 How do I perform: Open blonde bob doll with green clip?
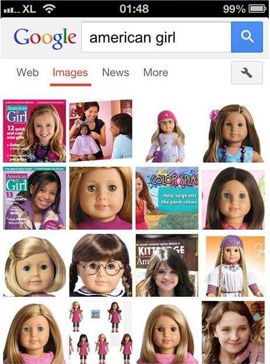tap(34, 266)
